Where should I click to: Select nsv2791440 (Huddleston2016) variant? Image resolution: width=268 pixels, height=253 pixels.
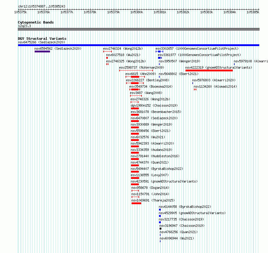tap(155, 156)
